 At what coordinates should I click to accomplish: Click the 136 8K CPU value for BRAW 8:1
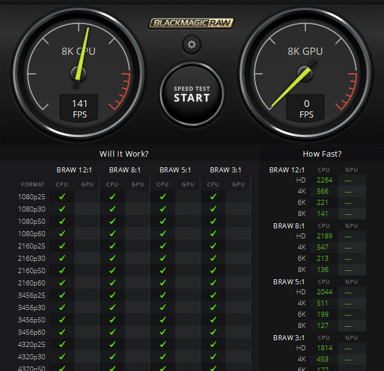tap(322, 270)
